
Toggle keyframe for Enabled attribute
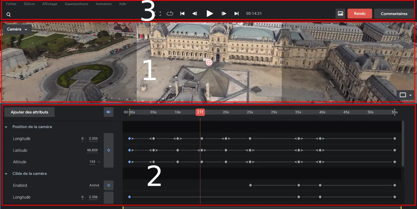pyautogui.click(x=109, y=185)
